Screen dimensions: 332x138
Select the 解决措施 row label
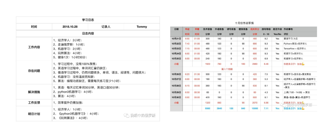34,92
